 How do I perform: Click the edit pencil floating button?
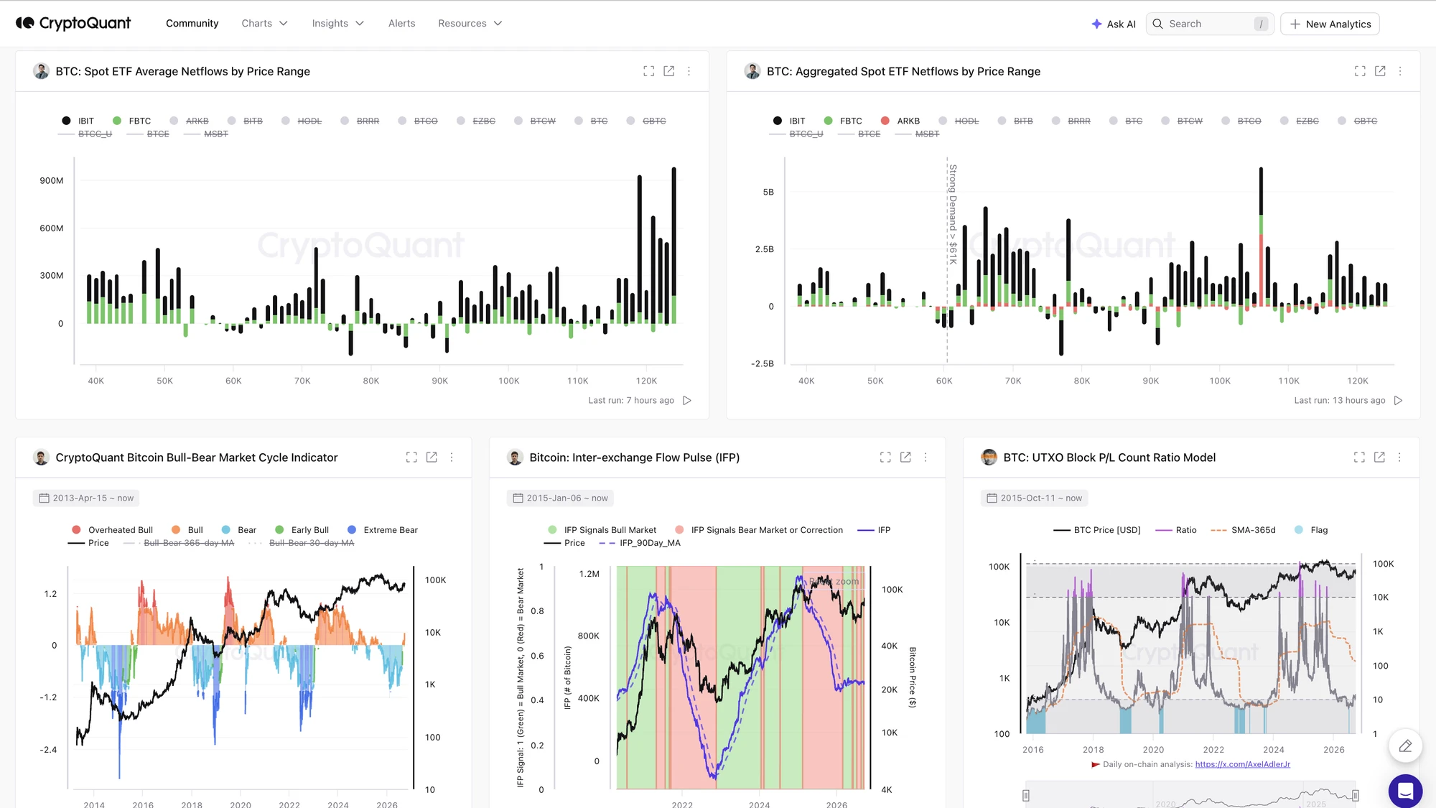click(x=1405, y=746)
